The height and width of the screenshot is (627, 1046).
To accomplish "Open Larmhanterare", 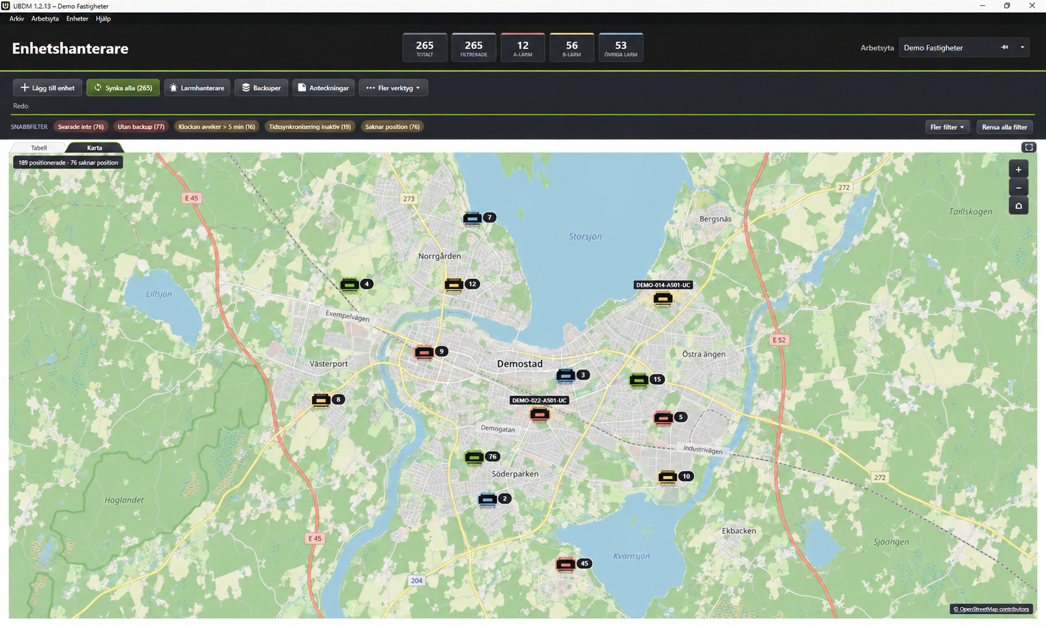I will click(x=197, y=88).
